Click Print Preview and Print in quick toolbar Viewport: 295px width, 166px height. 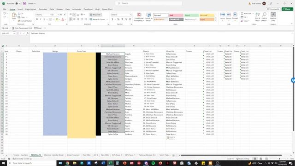(22, 28)
